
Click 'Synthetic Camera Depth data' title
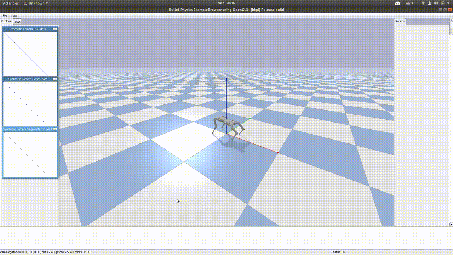[x=28, y=79]
